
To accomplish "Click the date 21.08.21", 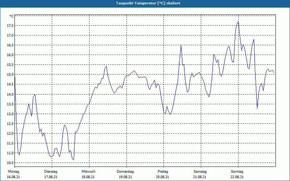I will coord(200,177).
